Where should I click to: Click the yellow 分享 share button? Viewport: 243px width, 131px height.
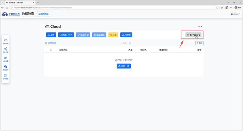(x=113, y=35)
